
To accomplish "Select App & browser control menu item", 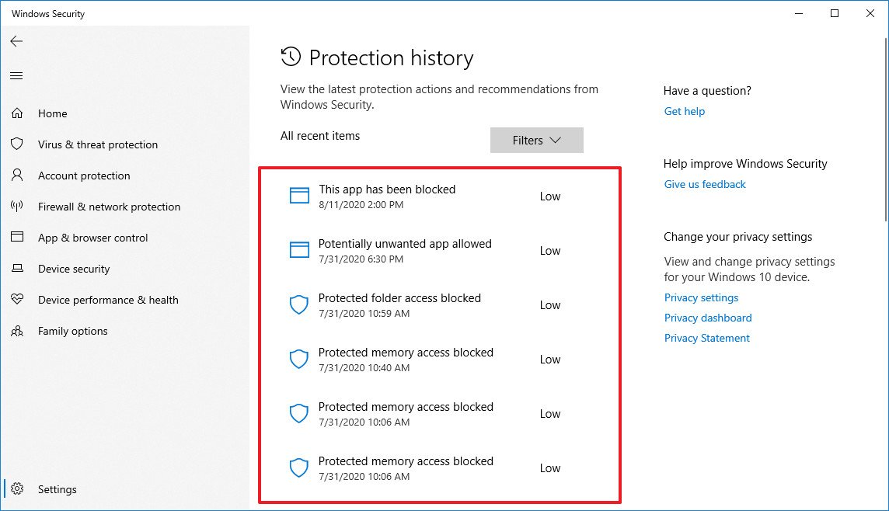I will [92, 238].
